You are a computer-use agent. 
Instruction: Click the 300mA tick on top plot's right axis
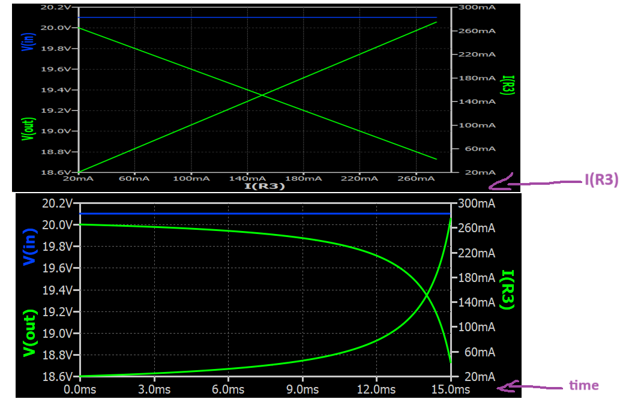(477, 7)
